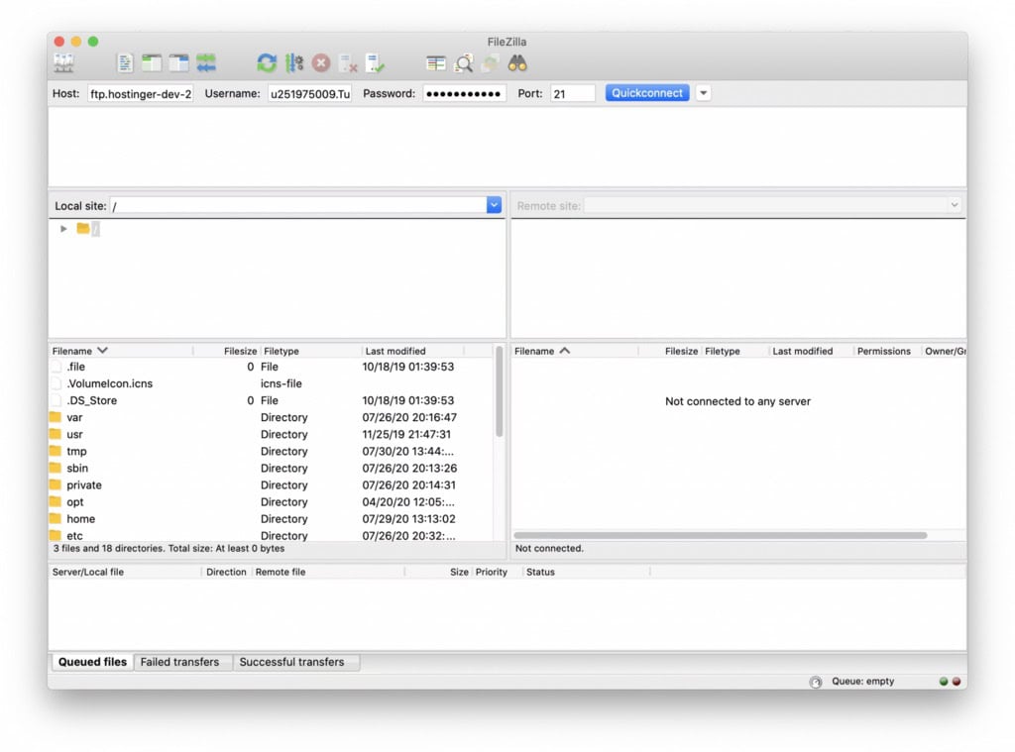Click the Disconnect from server icon
The height and width of the screenshot is (752, 1015).
coord(348,63)
